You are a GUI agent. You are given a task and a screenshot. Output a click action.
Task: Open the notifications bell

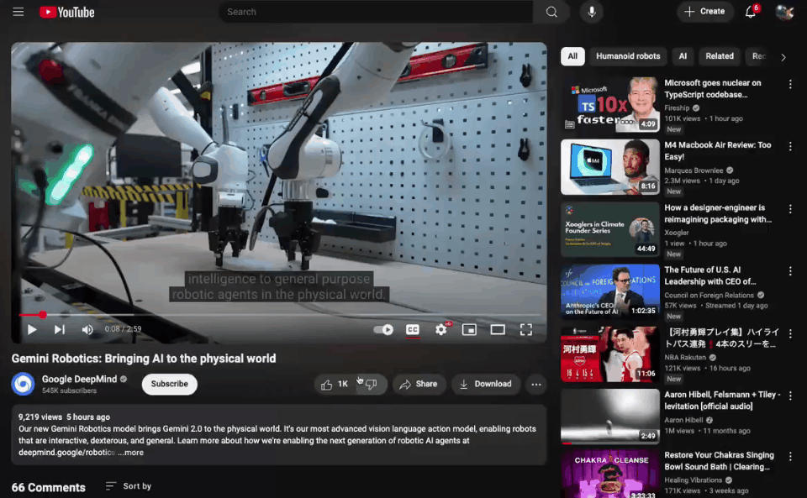point(751,12)
